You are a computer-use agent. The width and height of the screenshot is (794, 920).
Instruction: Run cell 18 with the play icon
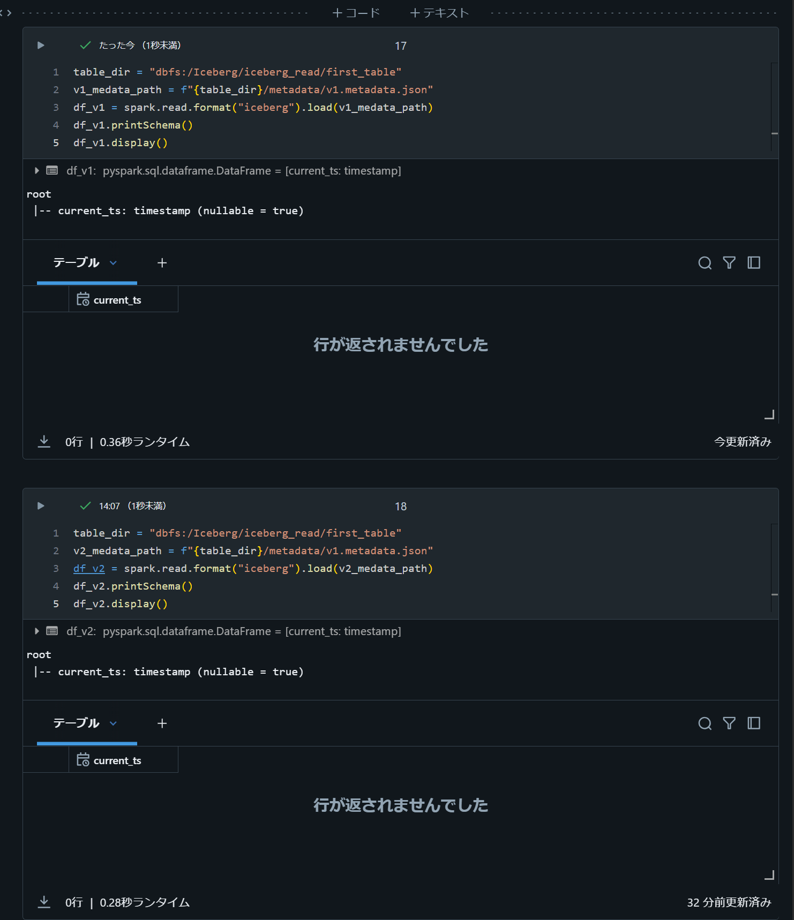pyautogui.click(x=41, y=506)
